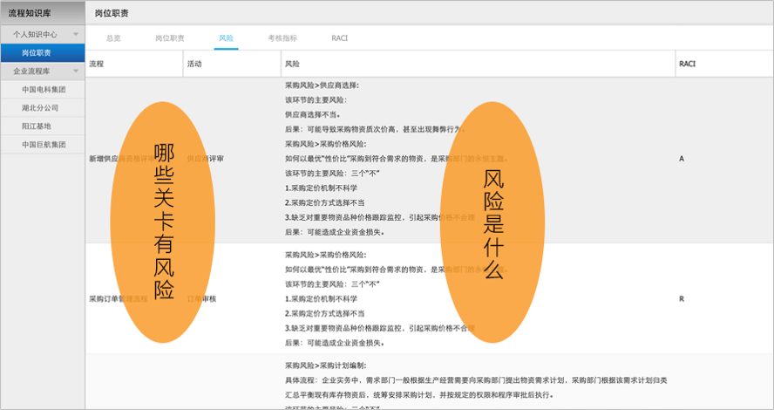Viewport: 774px width, 410px height.
Task: Collapse the 个人知识中心 section arrow
Action: (x=76, y=35)
